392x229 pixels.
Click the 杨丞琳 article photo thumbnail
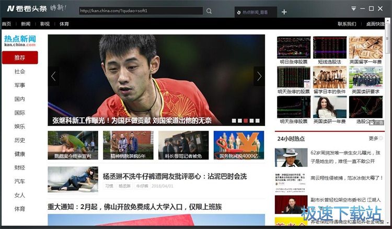pyautogui.click(x=73, y=179)
